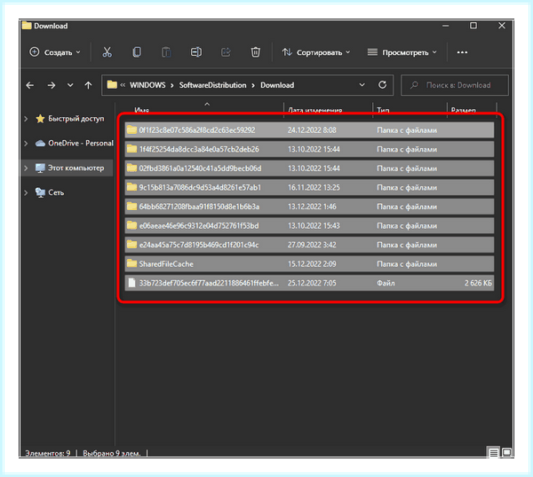Viewport: 533px width, 477px height.
Task: Click the SharedFileCache folder icon
Action: tap(131, 263)
